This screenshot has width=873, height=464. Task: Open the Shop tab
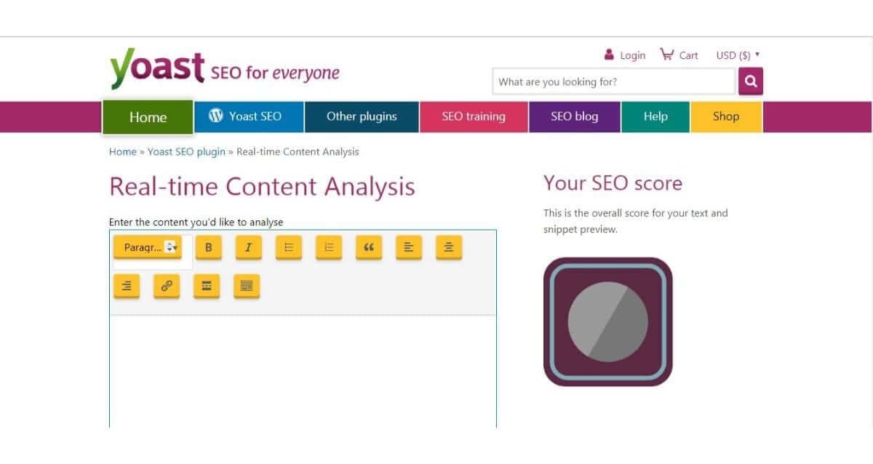pyautogui.click(x=726, y=116)
